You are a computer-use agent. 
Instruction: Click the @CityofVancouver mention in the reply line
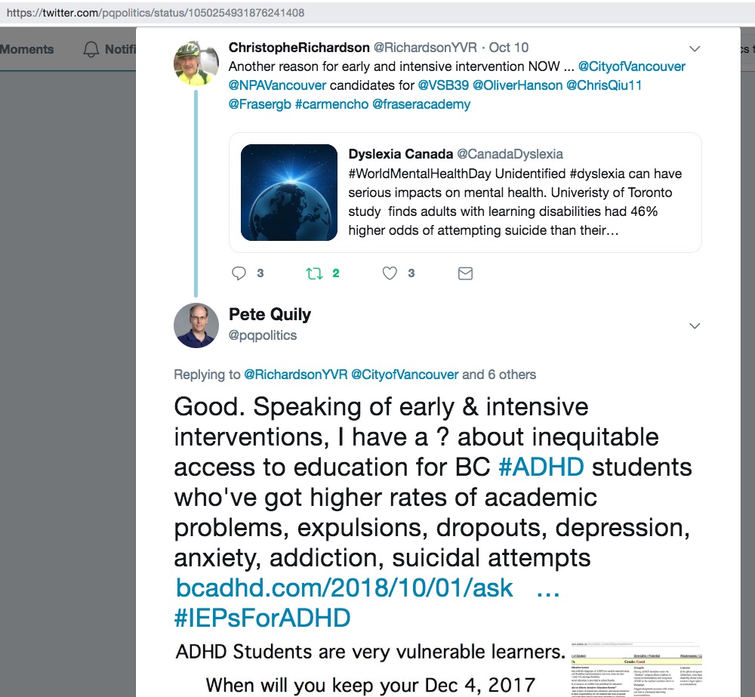(405, 375)
